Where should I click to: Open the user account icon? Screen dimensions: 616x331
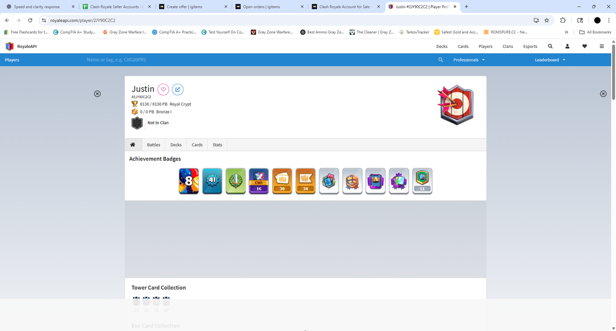567,46
